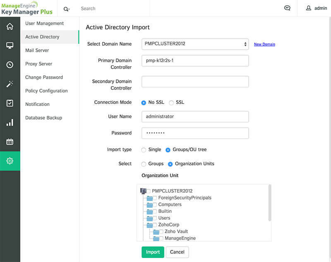
Task: Click the admin user profile icon
Action: click(308, 8)
